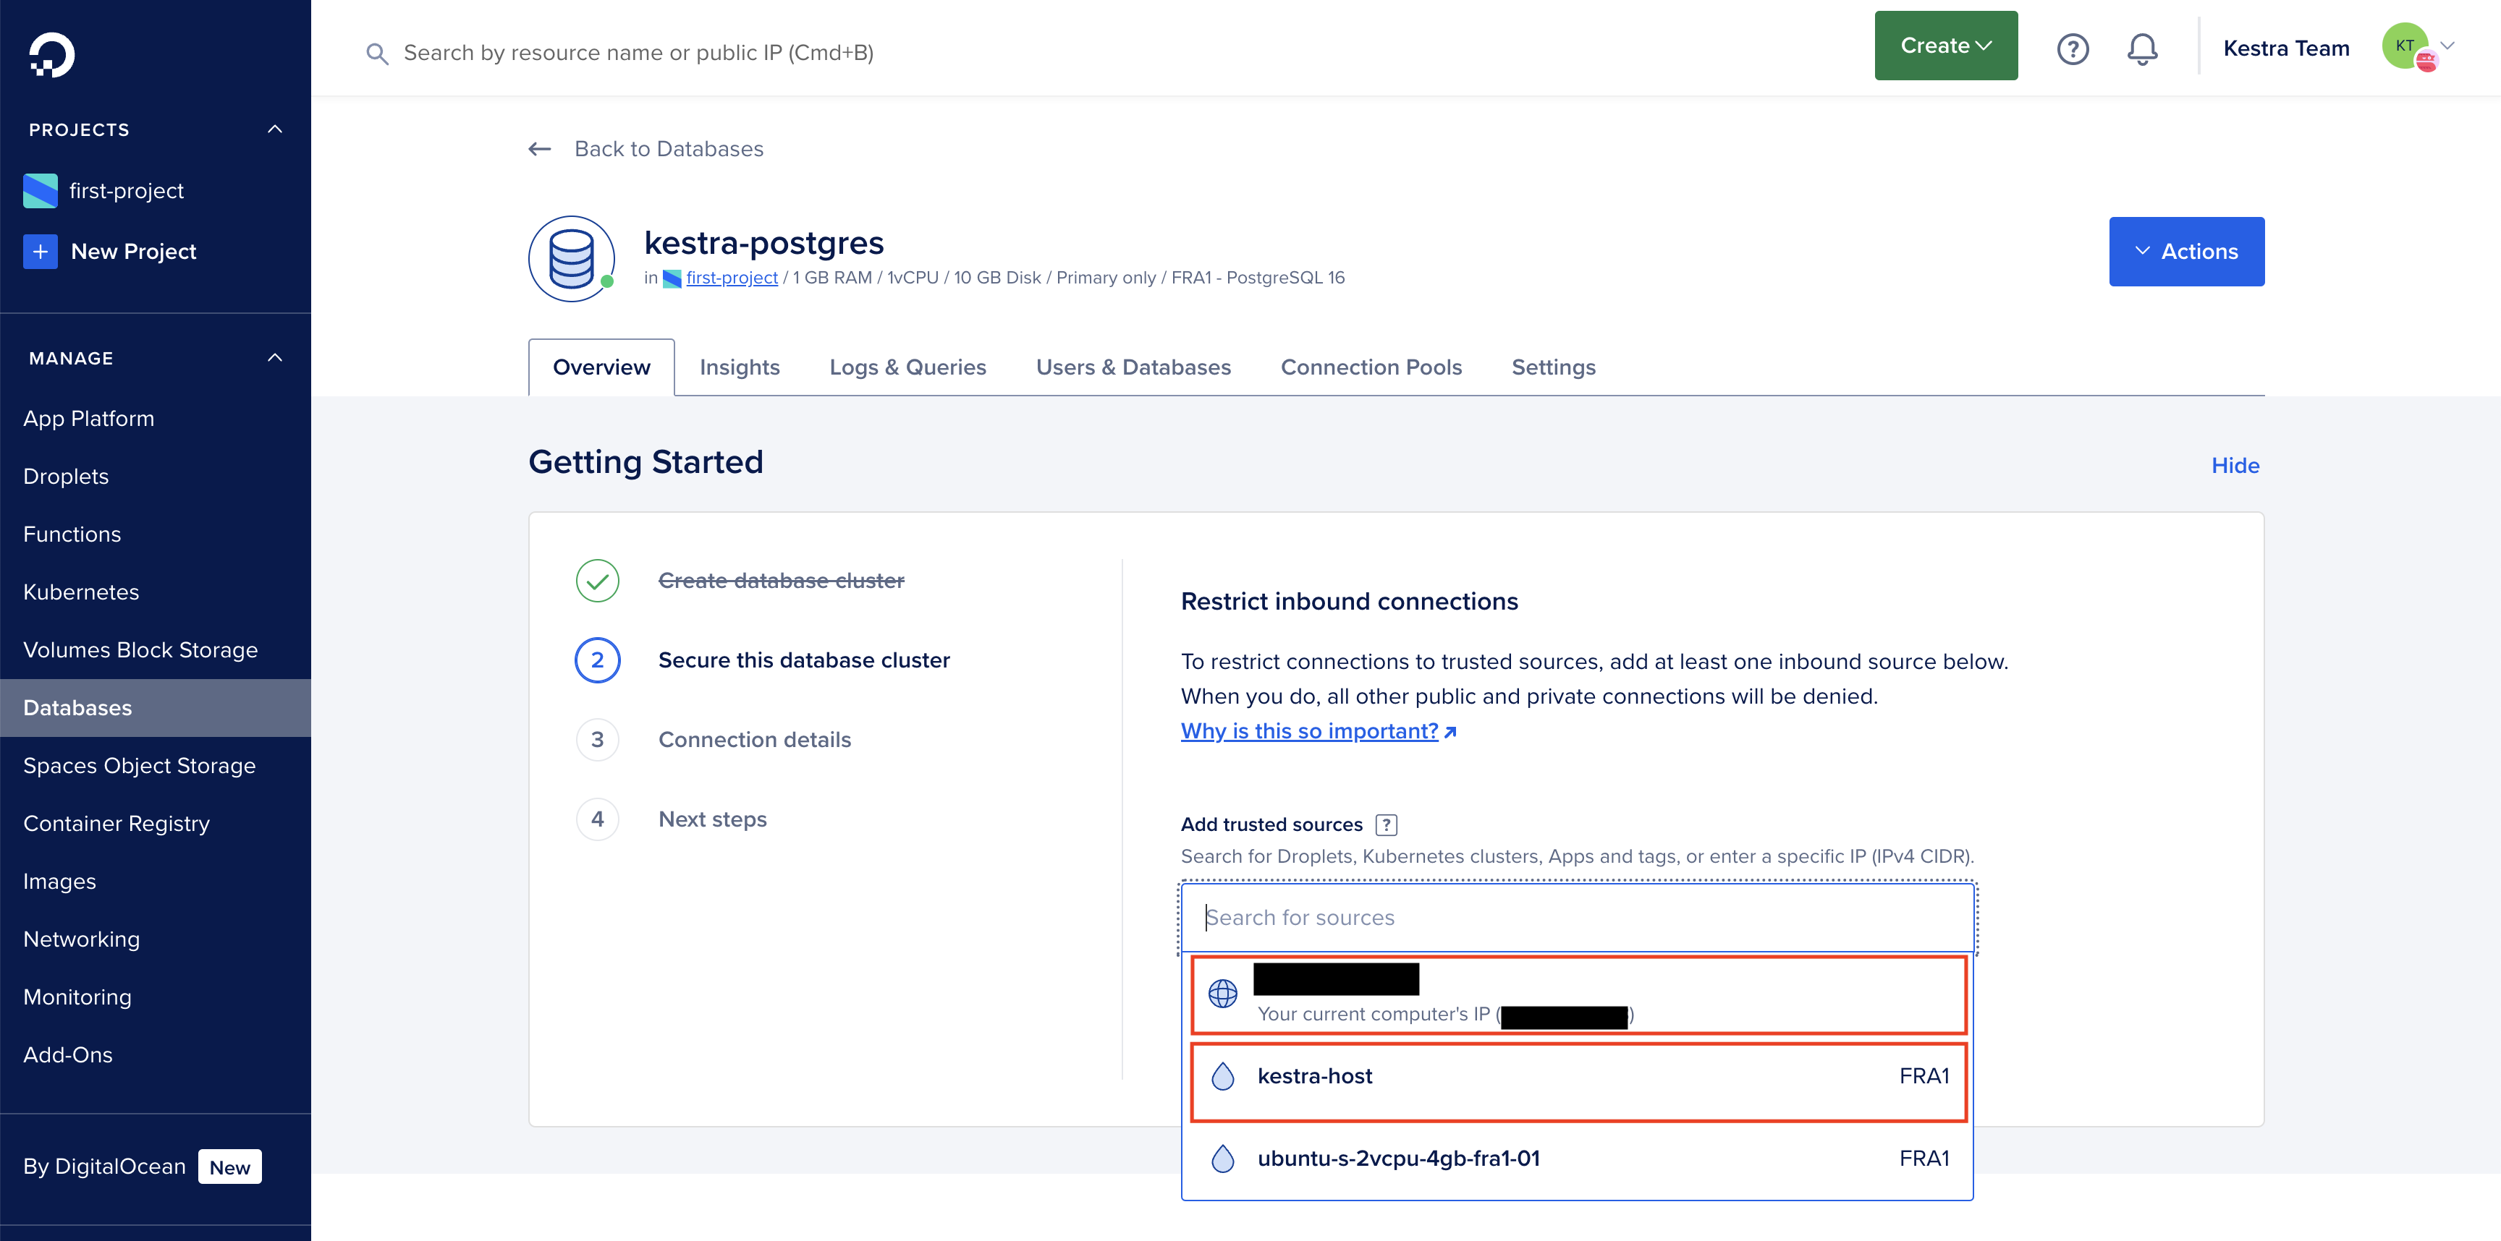Hide the Getting Started section
This screenshot has width=2501, height=1241.
pos(2234,465)
